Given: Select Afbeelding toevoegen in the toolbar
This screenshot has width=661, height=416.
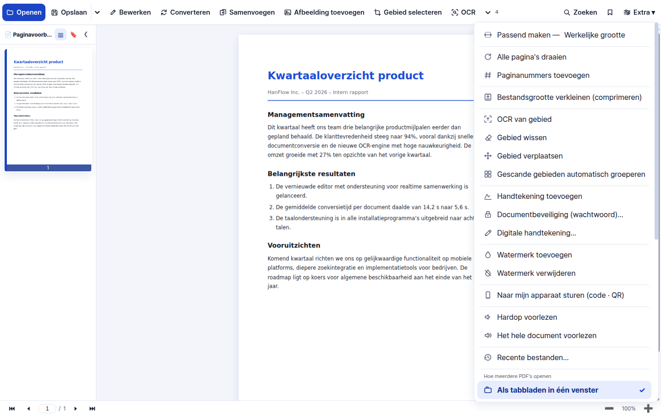Looking at the screenshot, I should pos(324,12).
